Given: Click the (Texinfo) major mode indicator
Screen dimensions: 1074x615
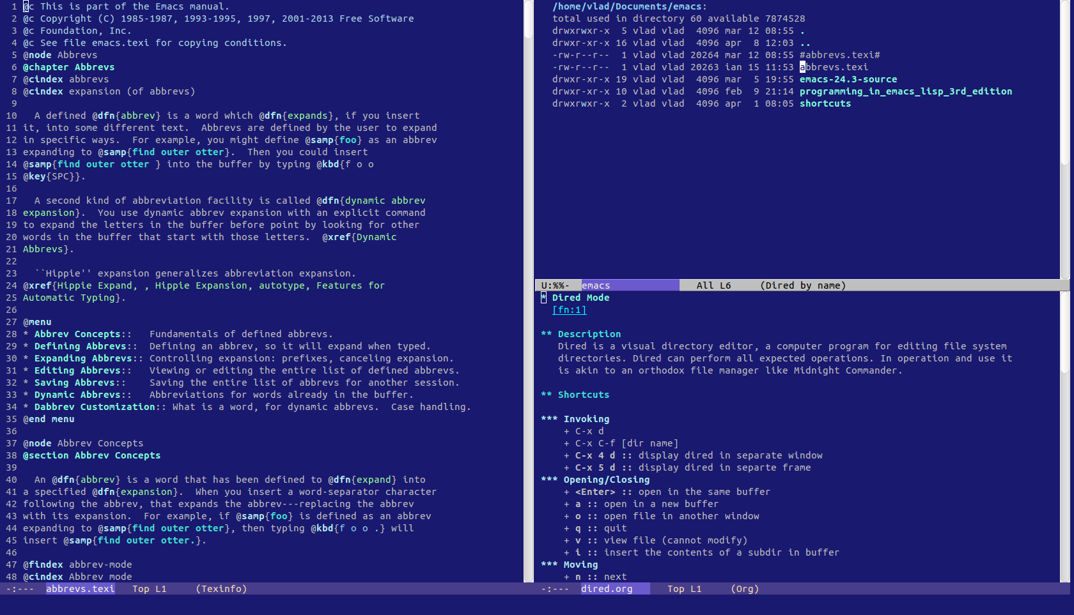Looking at the screenshot, I should pos(221,589).
